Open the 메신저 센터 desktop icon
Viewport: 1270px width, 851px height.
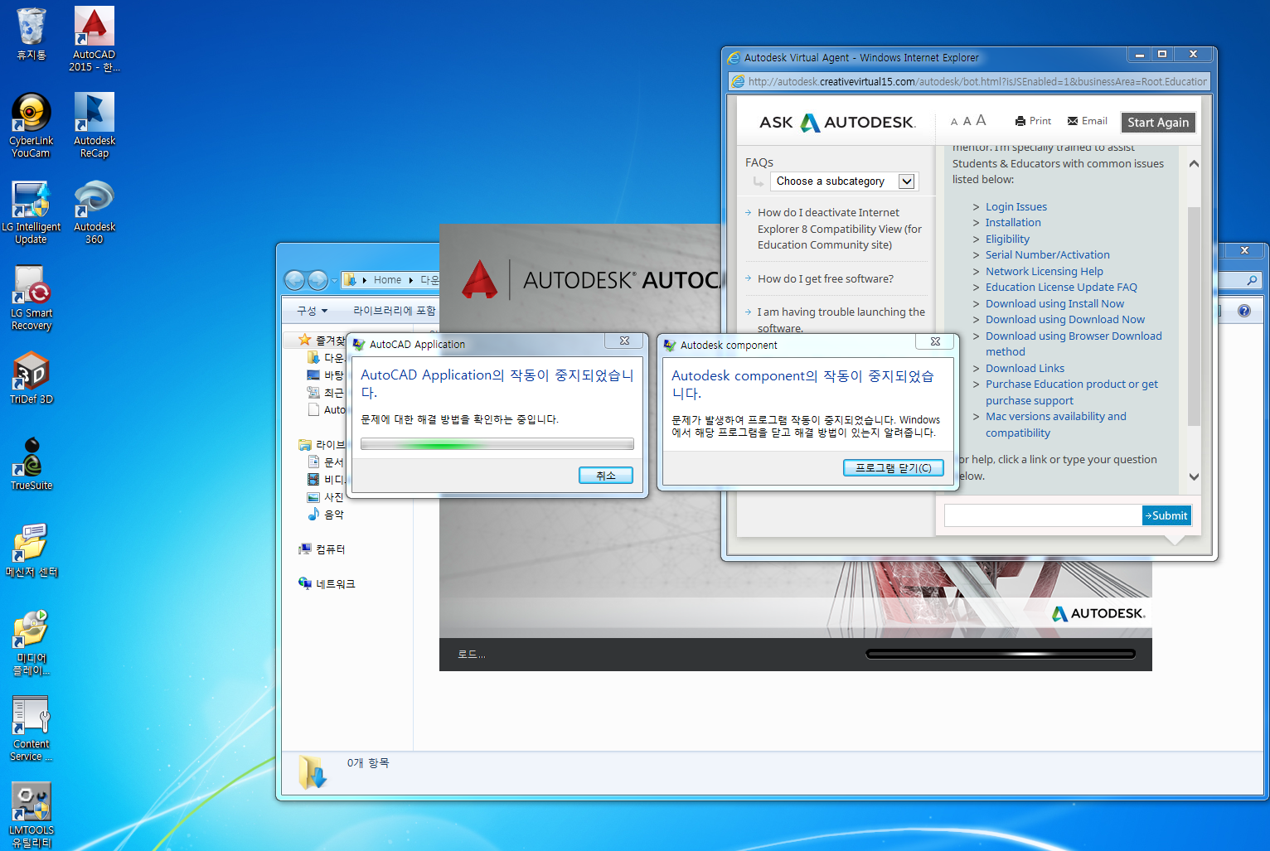point(32,549)
